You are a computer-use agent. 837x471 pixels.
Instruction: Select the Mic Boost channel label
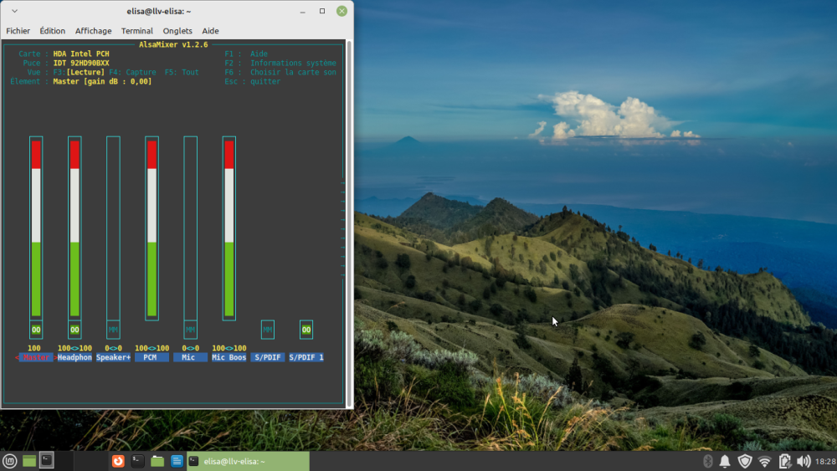click(229, 357)
